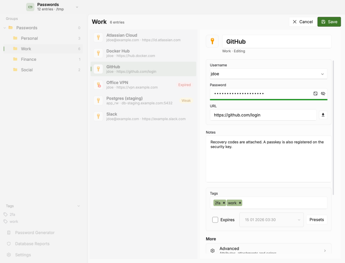Click the Slack entry key icon

click(x=98, y=116)
